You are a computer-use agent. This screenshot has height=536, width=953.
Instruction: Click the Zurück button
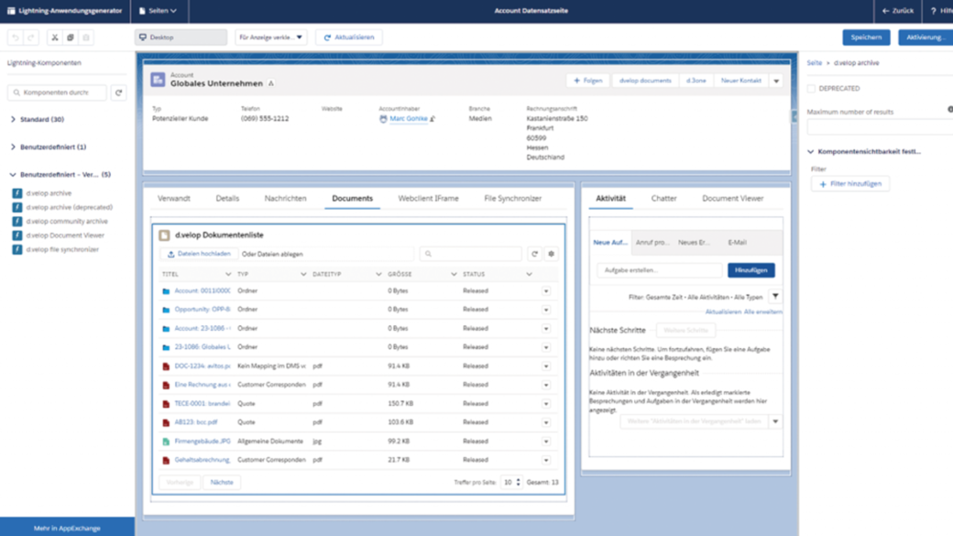[898, 11]
